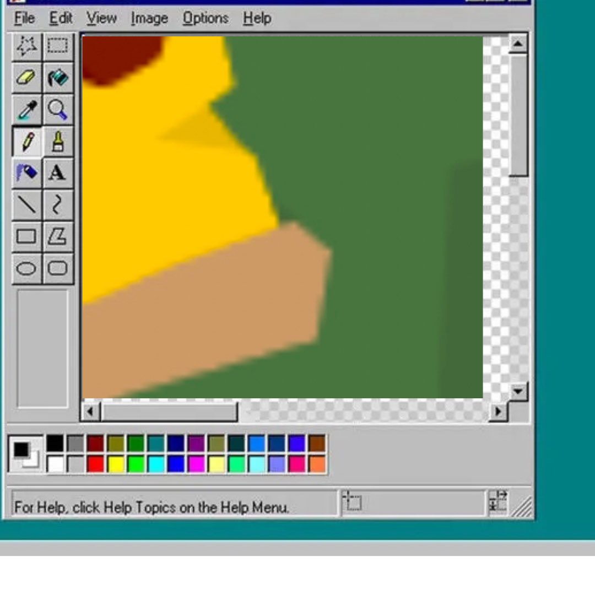Screen dimensions: 595x595
Task: Choose the Line tool
Action: coord(26,205)
